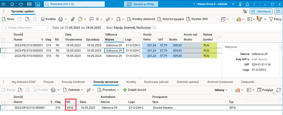
Task: Expand the company selector Nasza firma dropdown
Action: [233, 4]
